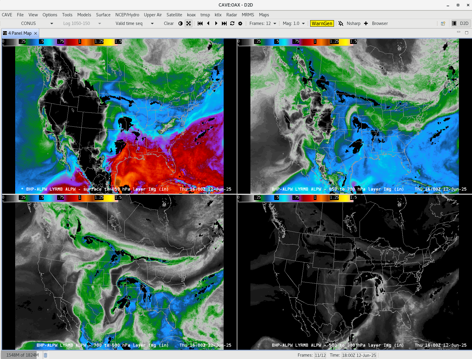Toggle the panel layout crossed-arrows button
472x359 pixels.
pos(189,23)
